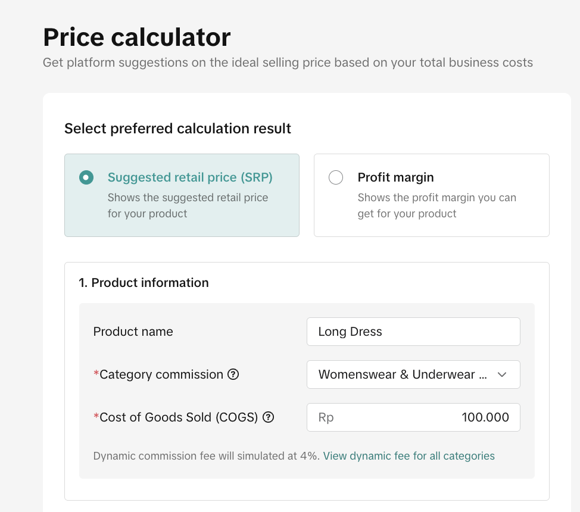Select the Profit margin radio button
Image resolution: width=580 pixels, height=512 pixels.
coord(336,177)
